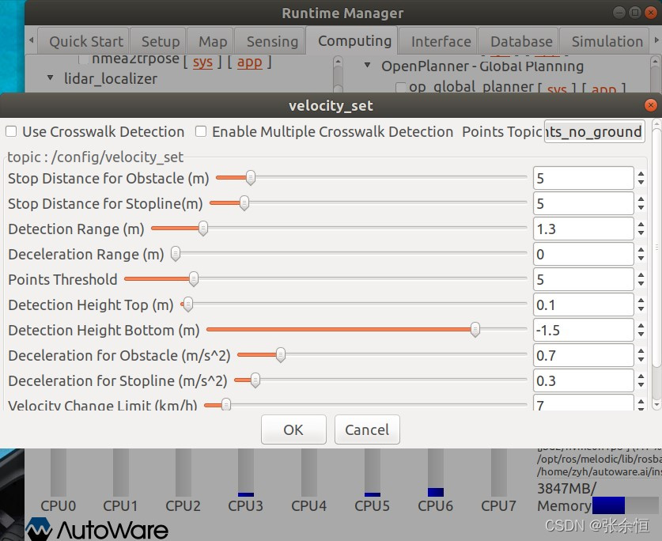
Task: Click the Stop Distance for Obstacle value field
Action: [583, 178]
